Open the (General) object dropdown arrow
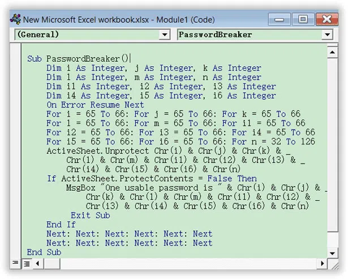 [164, 35]
